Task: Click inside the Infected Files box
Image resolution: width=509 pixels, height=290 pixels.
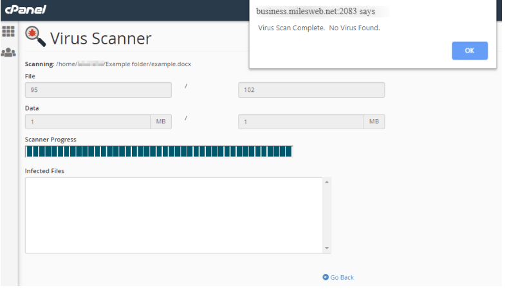Action: (x=174, y=215)
